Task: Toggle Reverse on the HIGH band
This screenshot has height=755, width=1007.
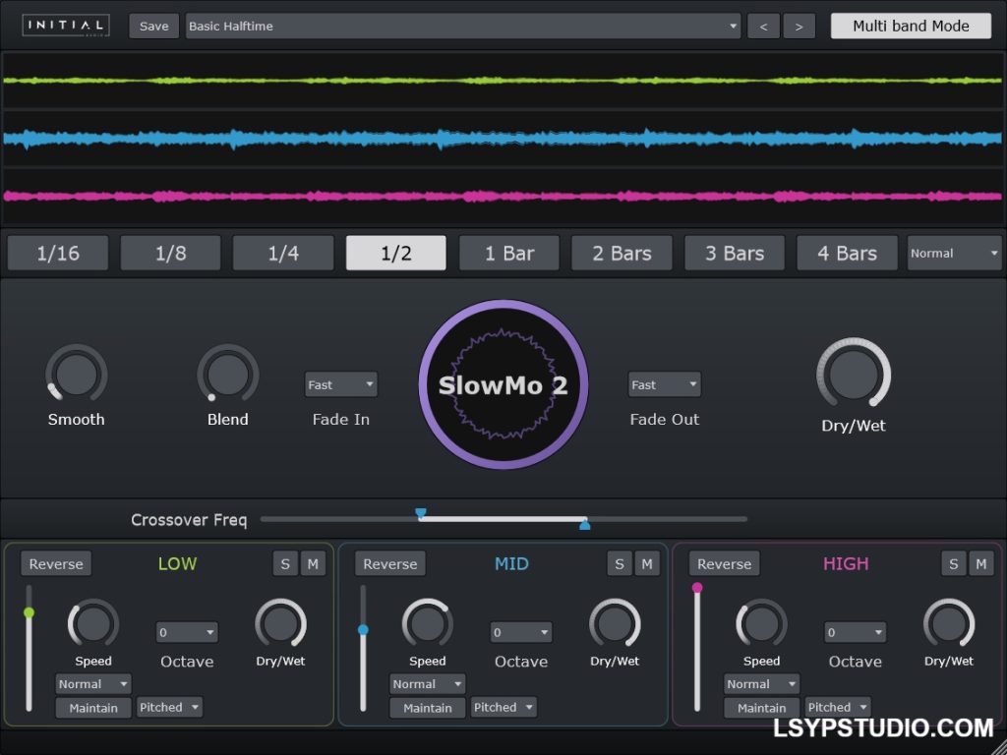Action: pos(725,563)
